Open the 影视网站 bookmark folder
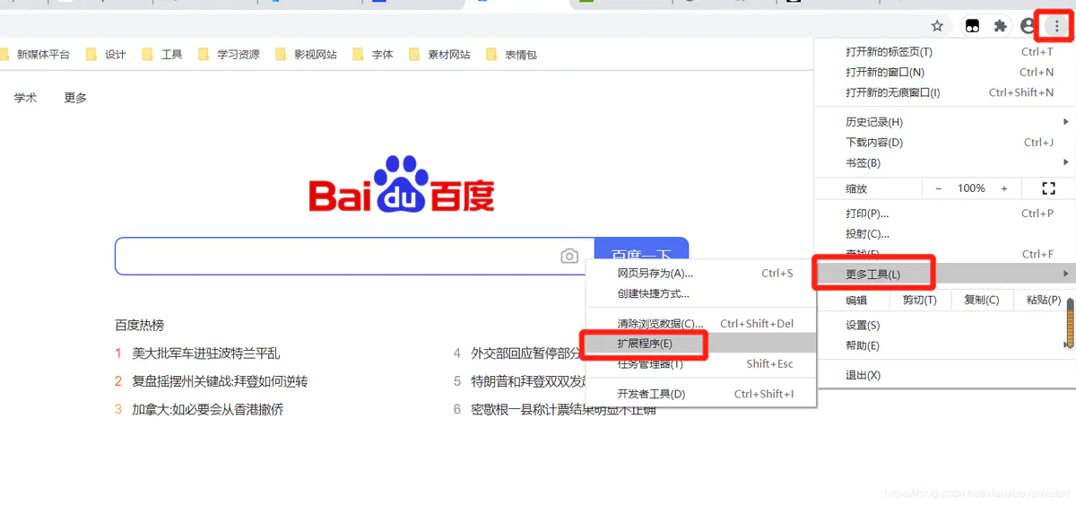The height and width of the screenshot is (506, 1076). pos(307,55)
